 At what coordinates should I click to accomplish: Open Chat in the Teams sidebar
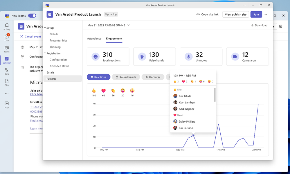[7, 38]
